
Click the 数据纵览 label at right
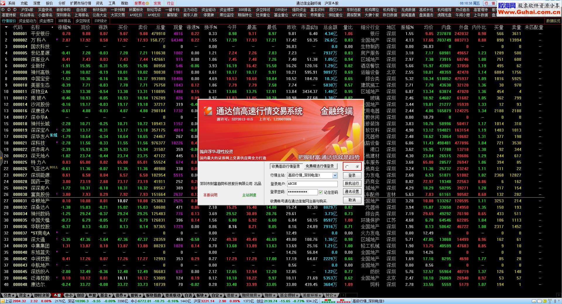(x=553, y=21)
